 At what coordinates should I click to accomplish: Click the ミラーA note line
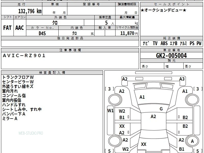[10, 119]
